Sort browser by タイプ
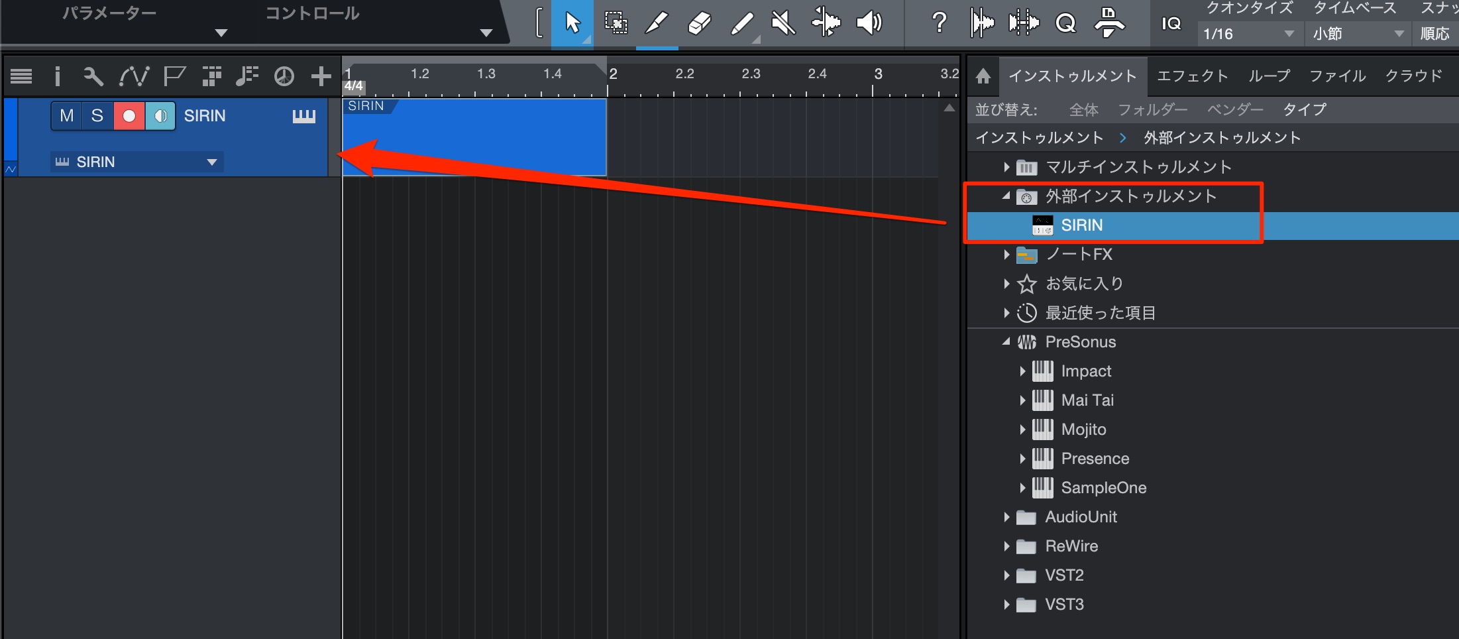 1305,110
